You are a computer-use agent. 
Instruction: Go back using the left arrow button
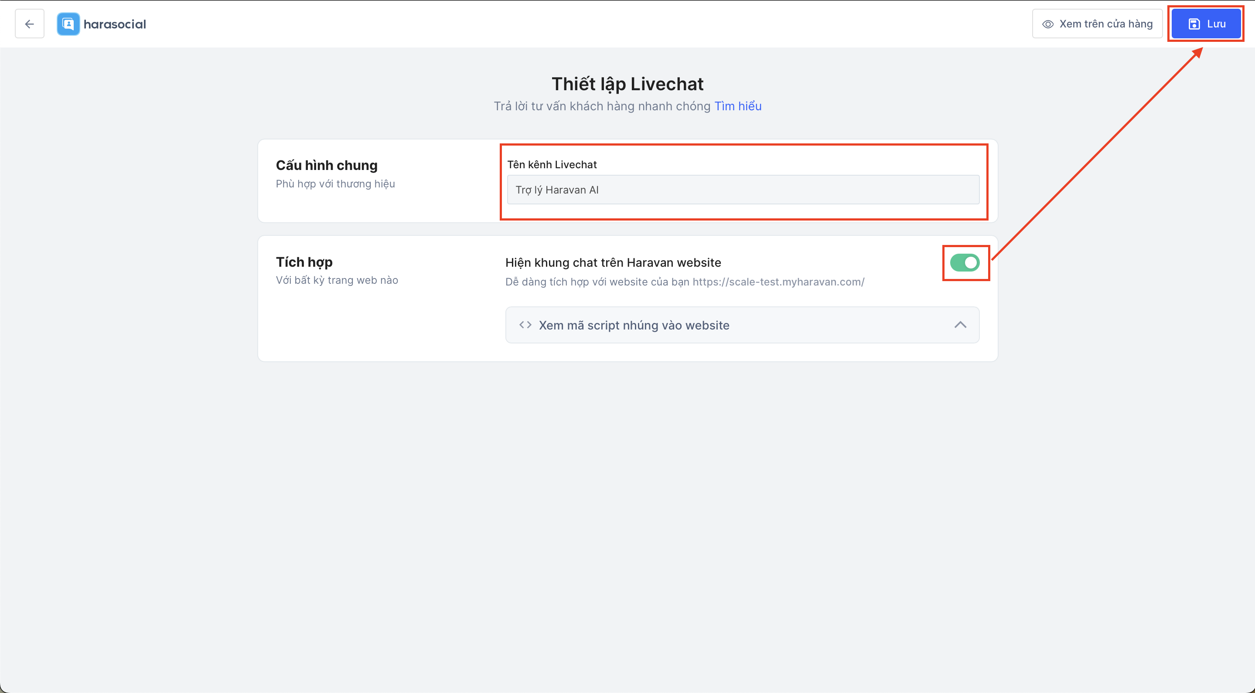coord(29,24)
